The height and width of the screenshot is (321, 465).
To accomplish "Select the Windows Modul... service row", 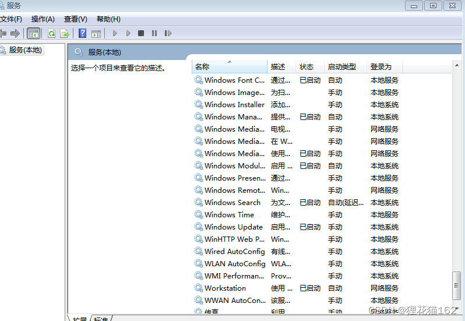I will [297, 165].
